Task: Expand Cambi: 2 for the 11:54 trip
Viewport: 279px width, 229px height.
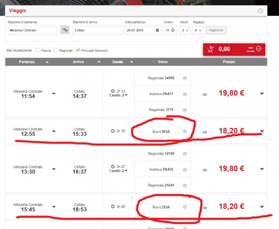Action: 118,95
